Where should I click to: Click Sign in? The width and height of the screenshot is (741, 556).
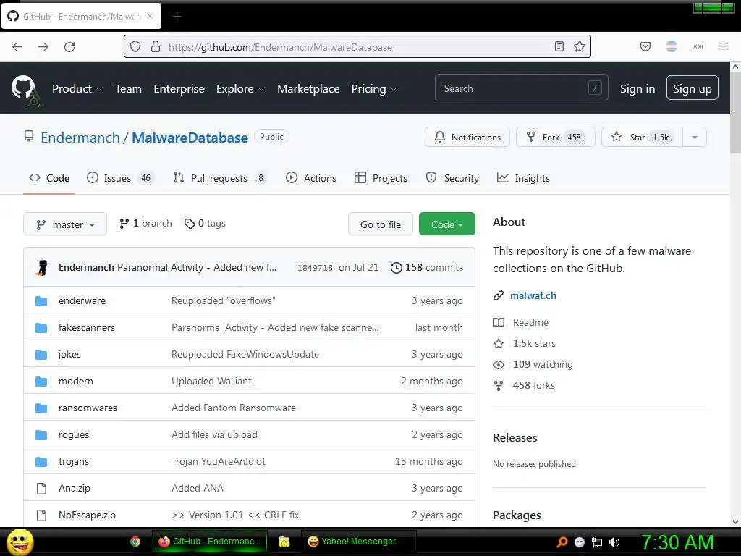click(637, 88)
